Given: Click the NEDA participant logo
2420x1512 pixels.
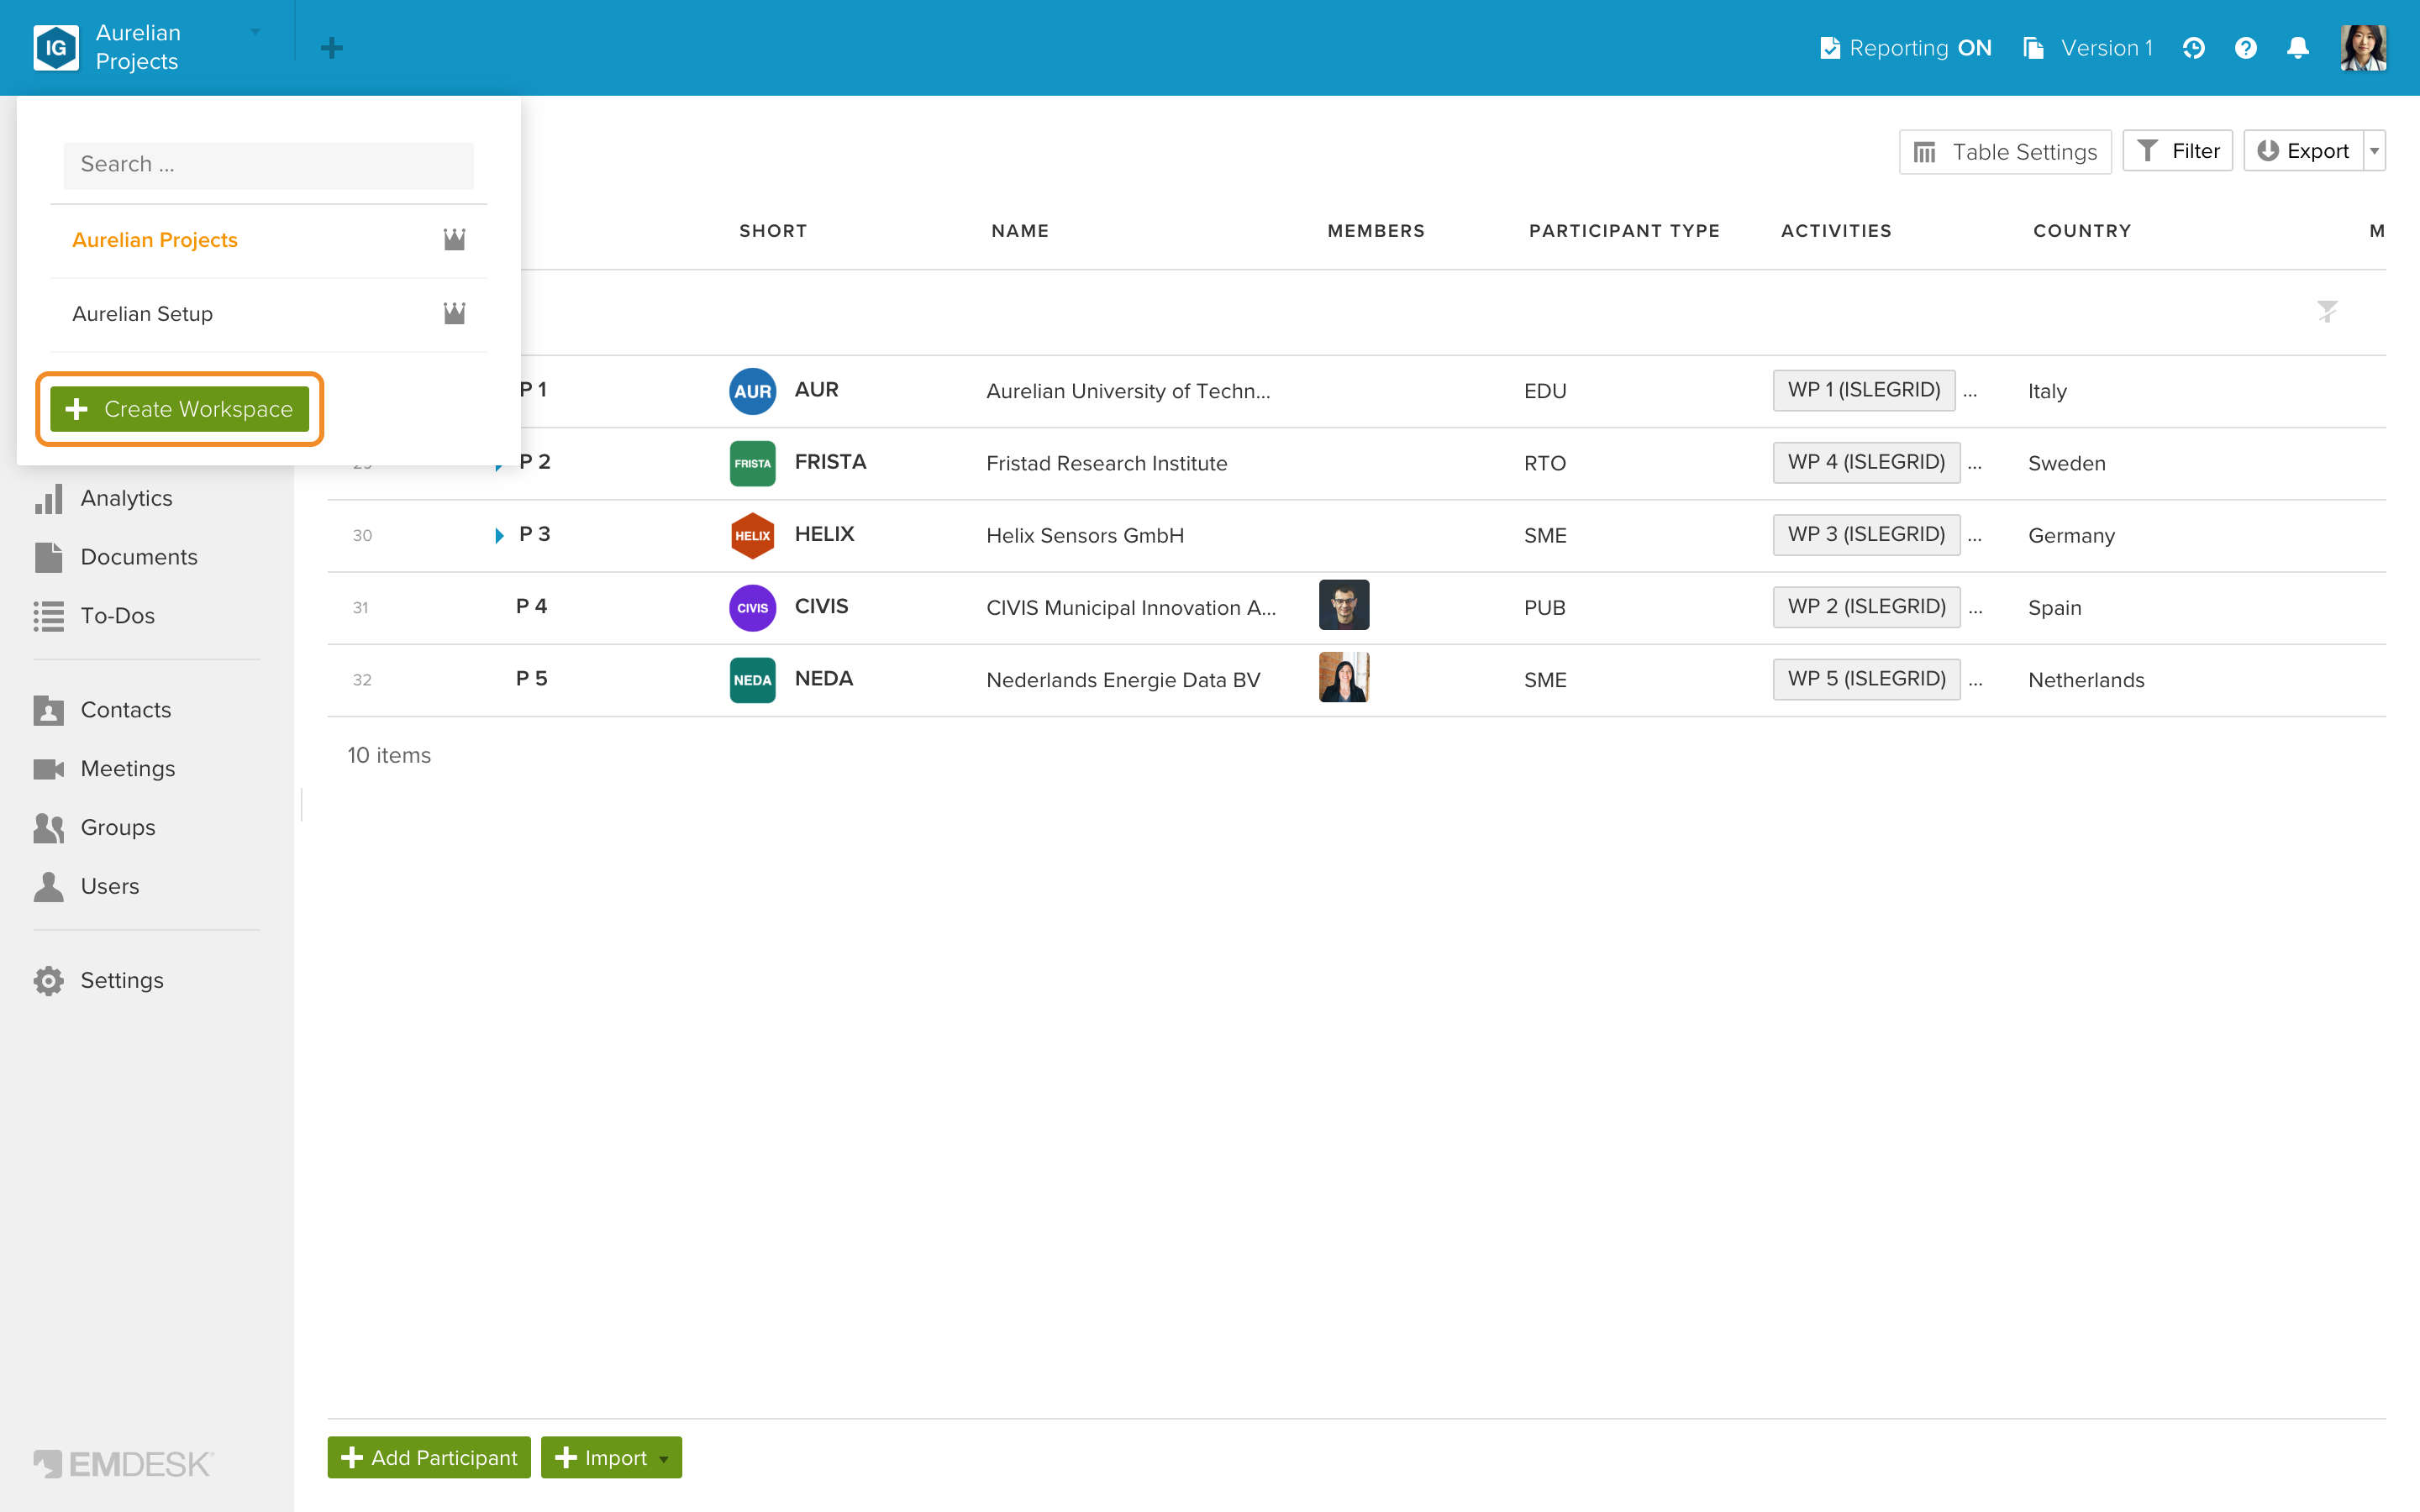Looking at the screenshot, I should 752,679.
